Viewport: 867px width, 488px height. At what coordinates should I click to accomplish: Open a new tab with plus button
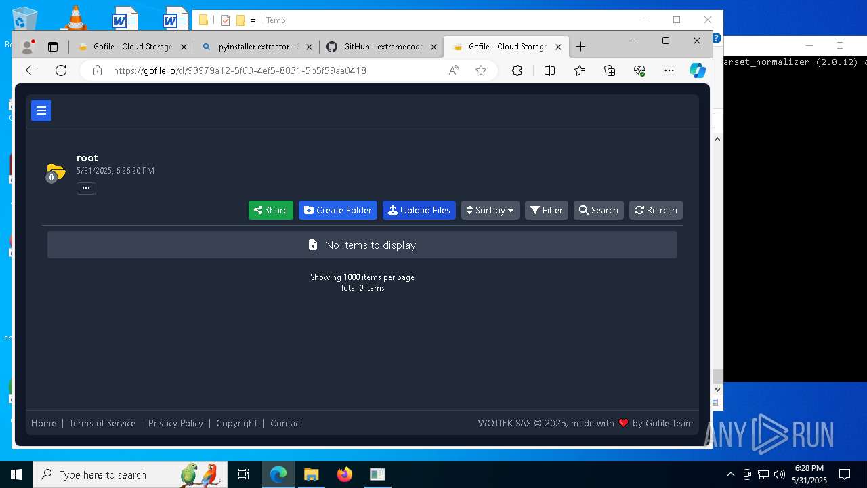pyautogui.click(x=580, y=47)
